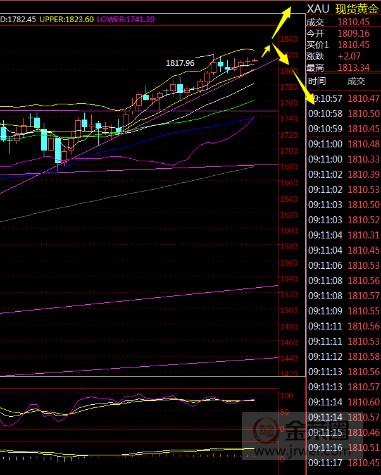Click the 涨跌 +2.07 quote row

click(x=343, y=56)
